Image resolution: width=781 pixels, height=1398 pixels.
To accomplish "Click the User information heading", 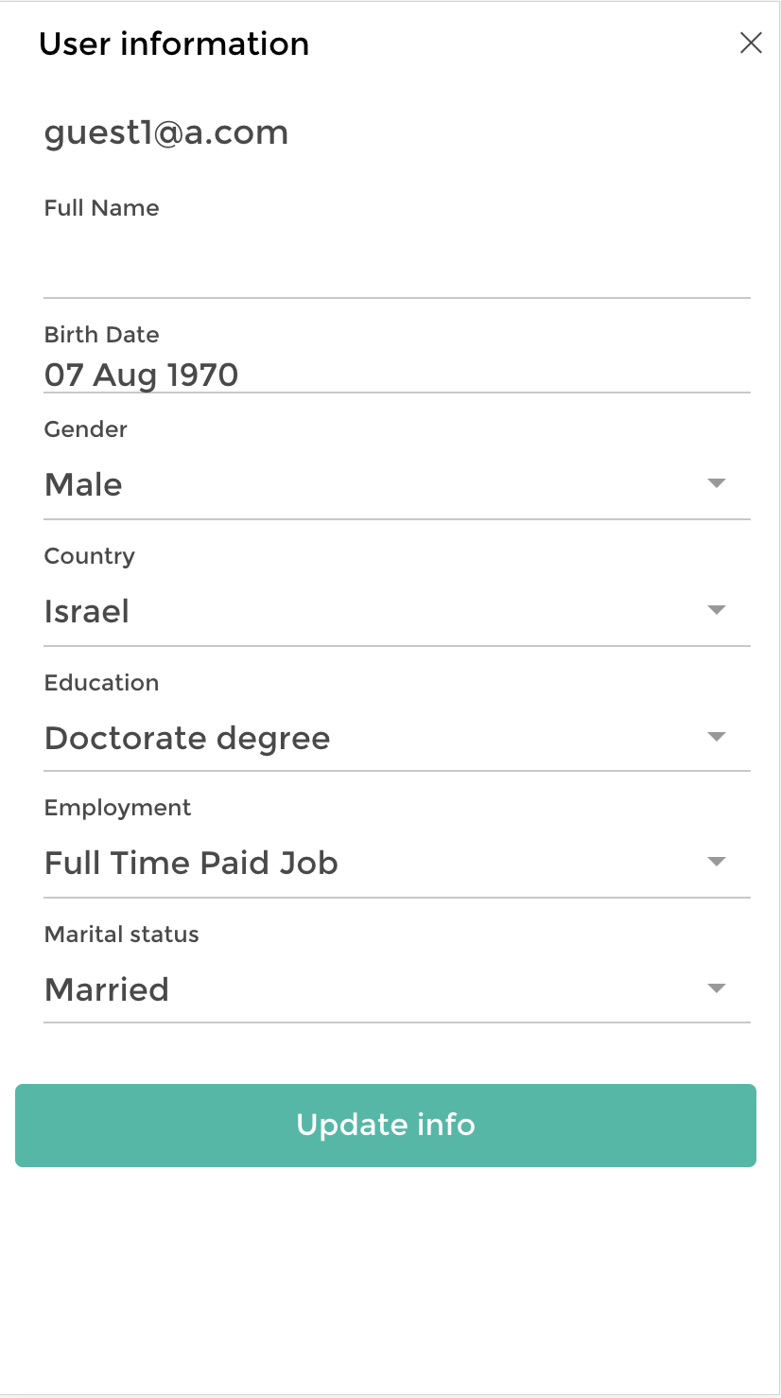I will [174, 44].
